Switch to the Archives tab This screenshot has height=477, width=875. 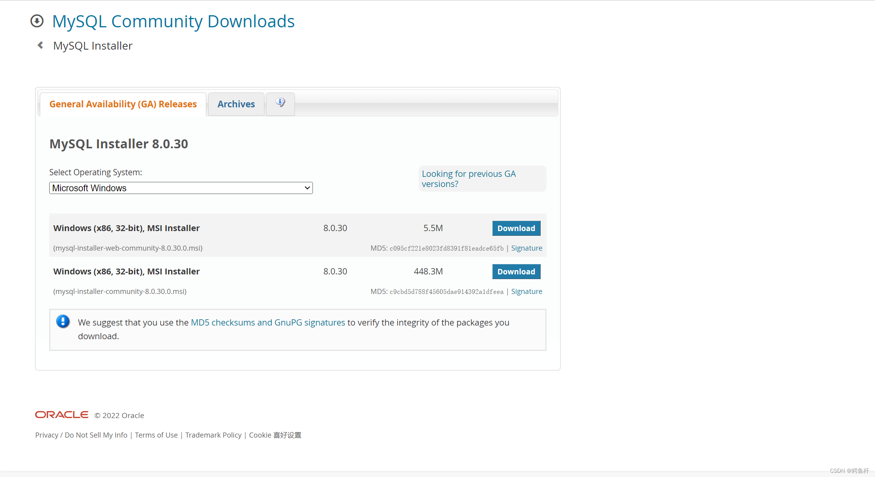[236, 104]
